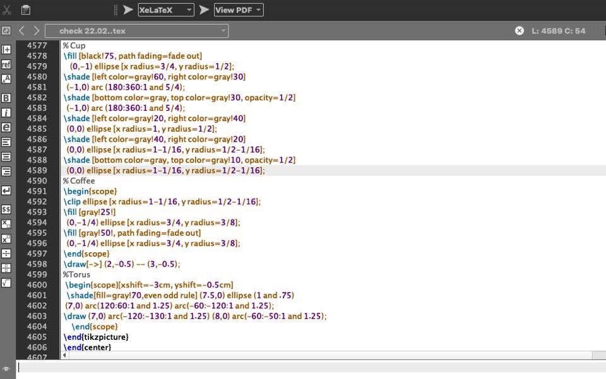Click '\end{center}' line

(87, 347)
